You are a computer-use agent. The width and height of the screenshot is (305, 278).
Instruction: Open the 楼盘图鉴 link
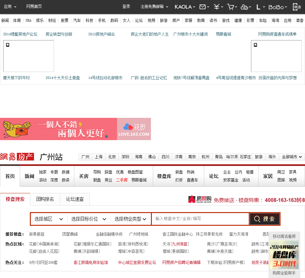(x=135, y=172)
